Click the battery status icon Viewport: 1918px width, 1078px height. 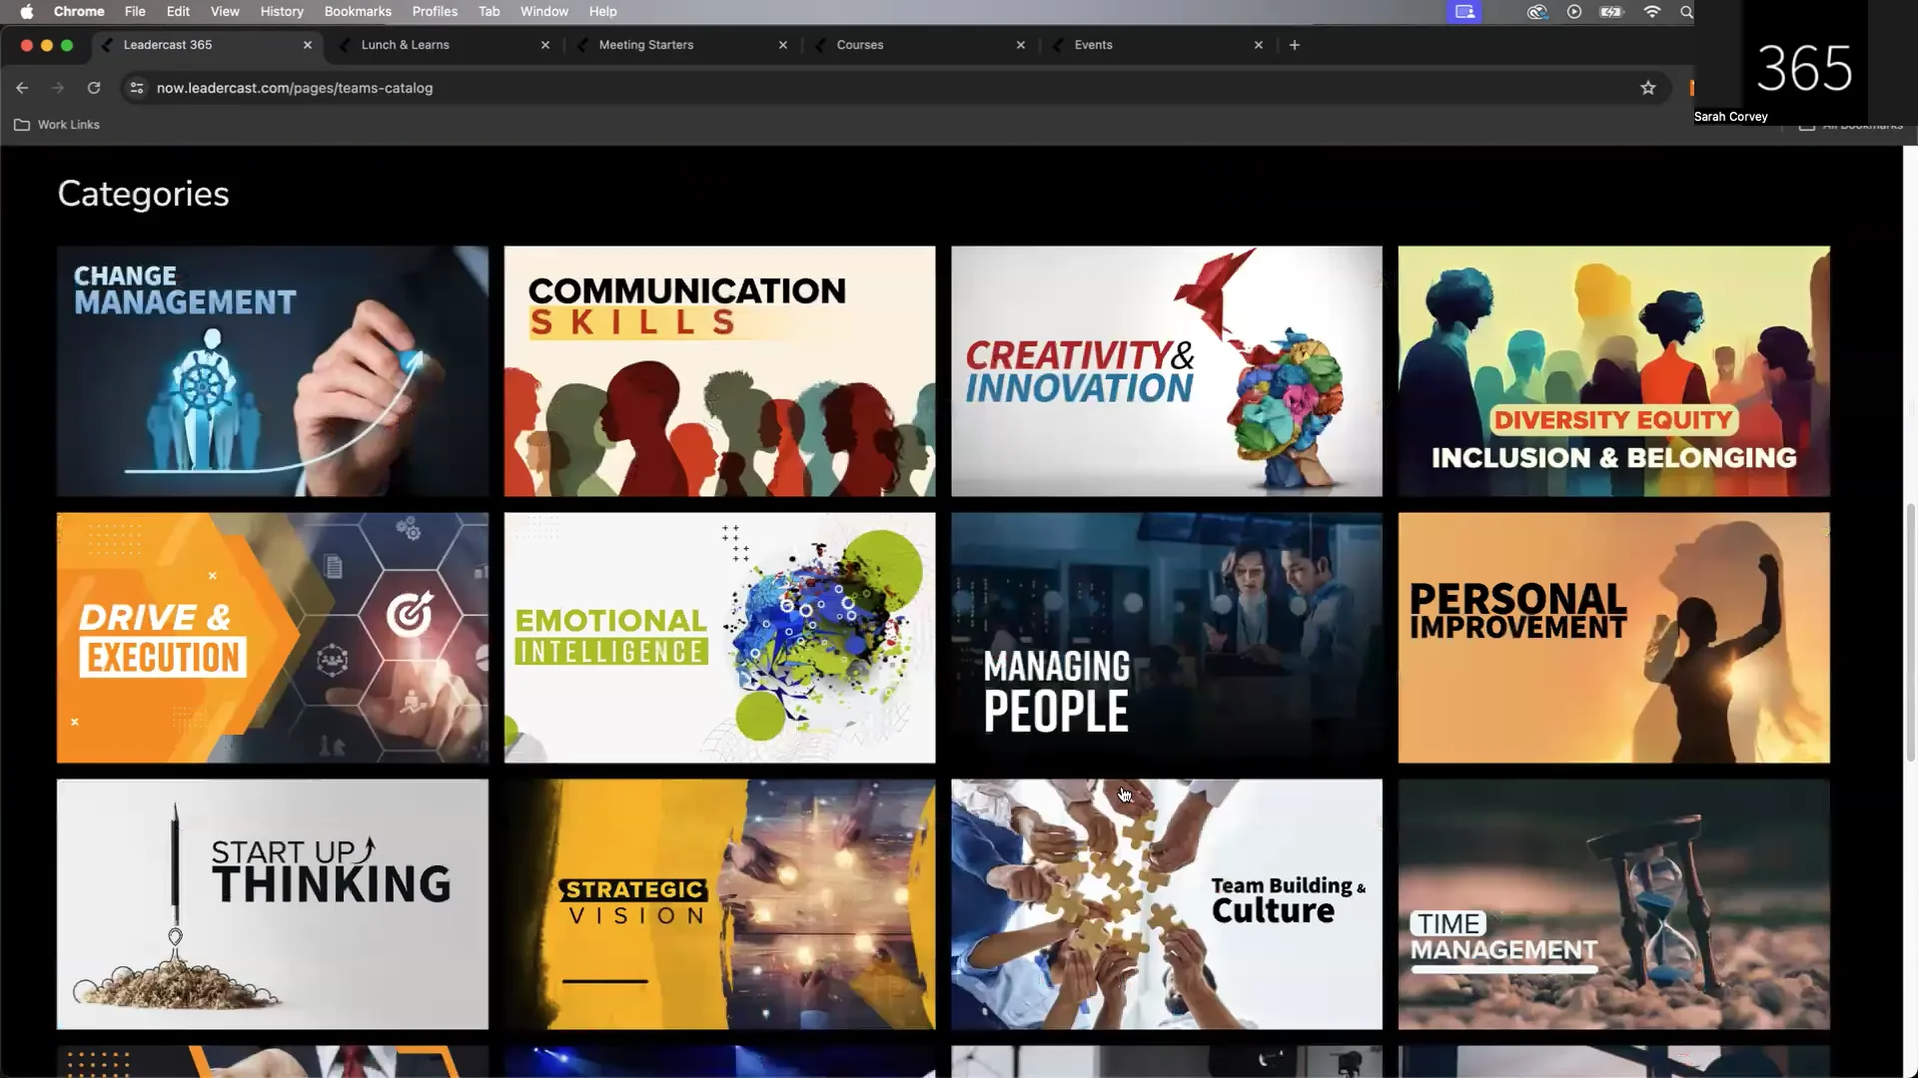tap(1612, 12)
